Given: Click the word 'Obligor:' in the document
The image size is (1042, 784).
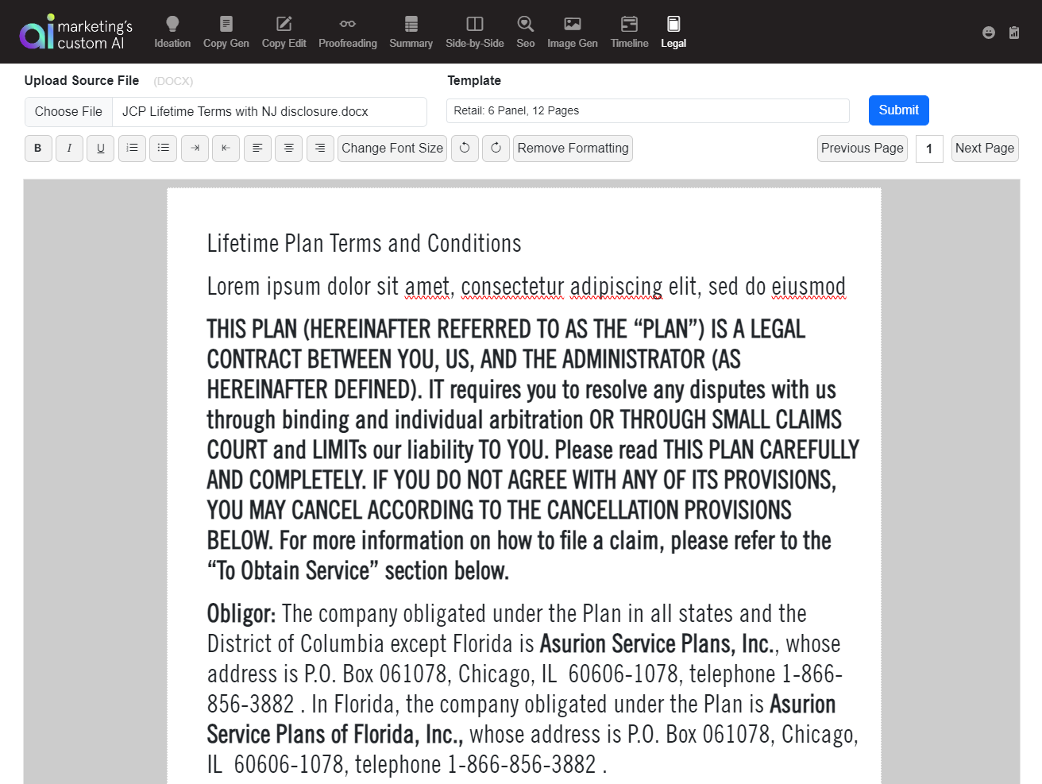Looking at the screenshot, I should tap(241, 613).
